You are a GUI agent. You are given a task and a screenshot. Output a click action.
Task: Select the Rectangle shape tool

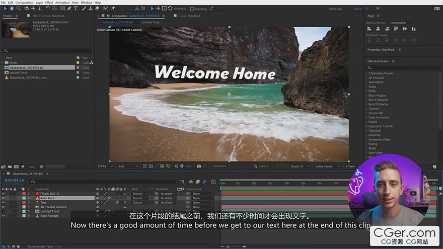(62, 8)
